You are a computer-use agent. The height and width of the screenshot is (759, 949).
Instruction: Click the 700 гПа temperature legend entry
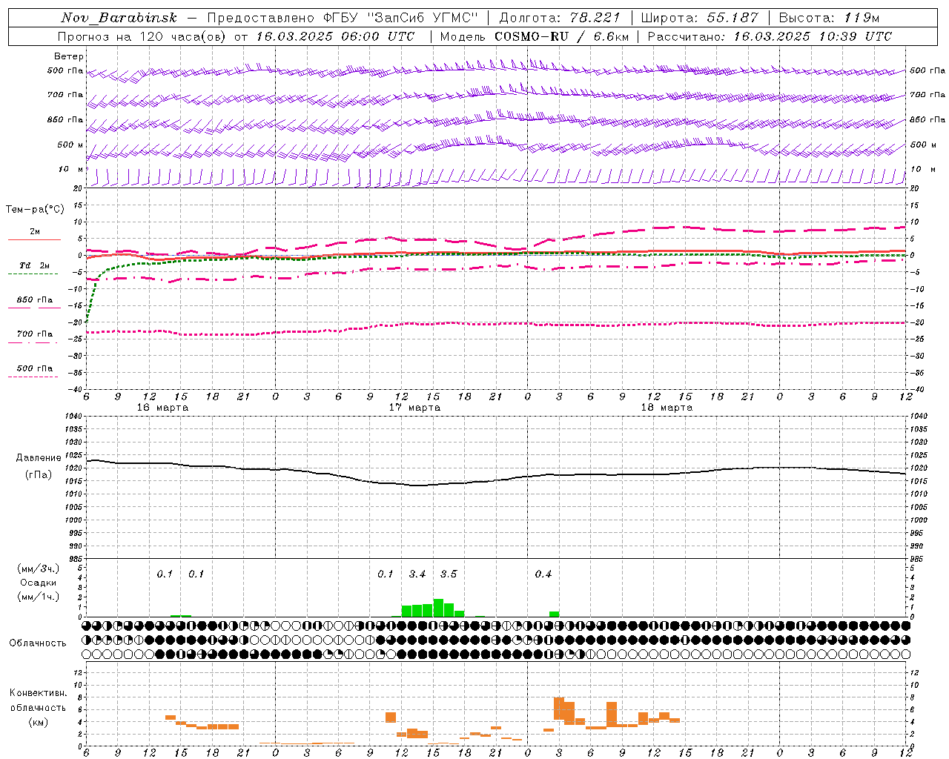[x=34, y=334]
